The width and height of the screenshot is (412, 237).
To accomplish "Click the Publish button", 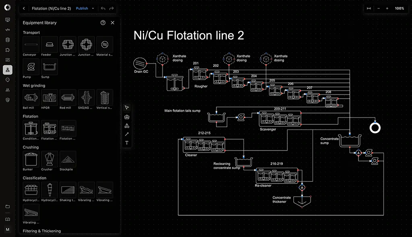I will coord(82,8).
